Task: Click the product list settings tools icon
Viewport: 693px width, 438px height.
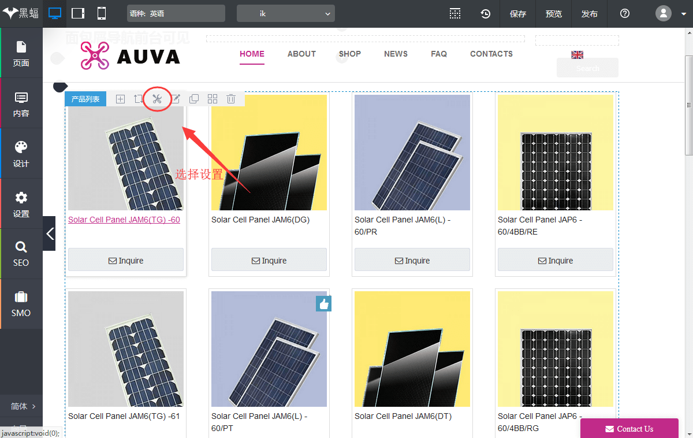Action: coord(157,99)
